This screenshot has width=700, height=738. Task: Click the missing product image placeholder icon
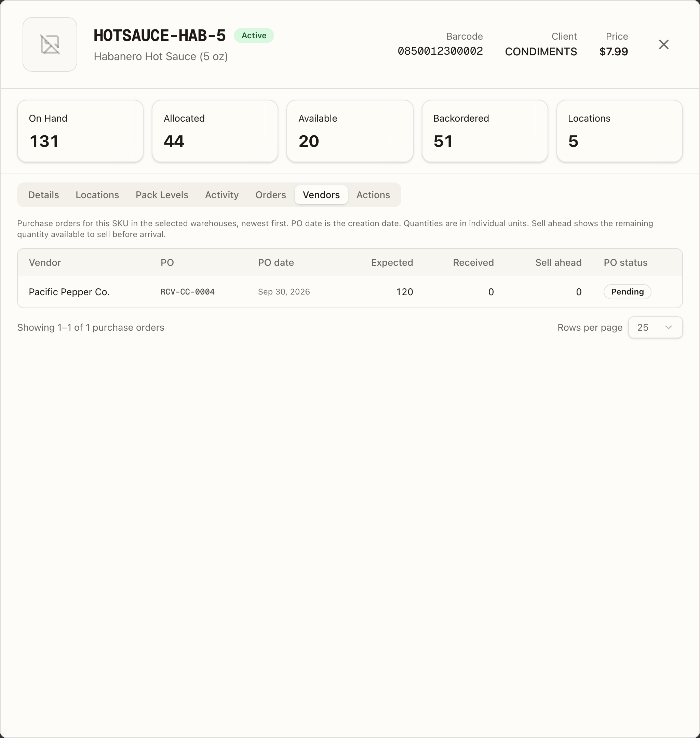pos(50,44)
